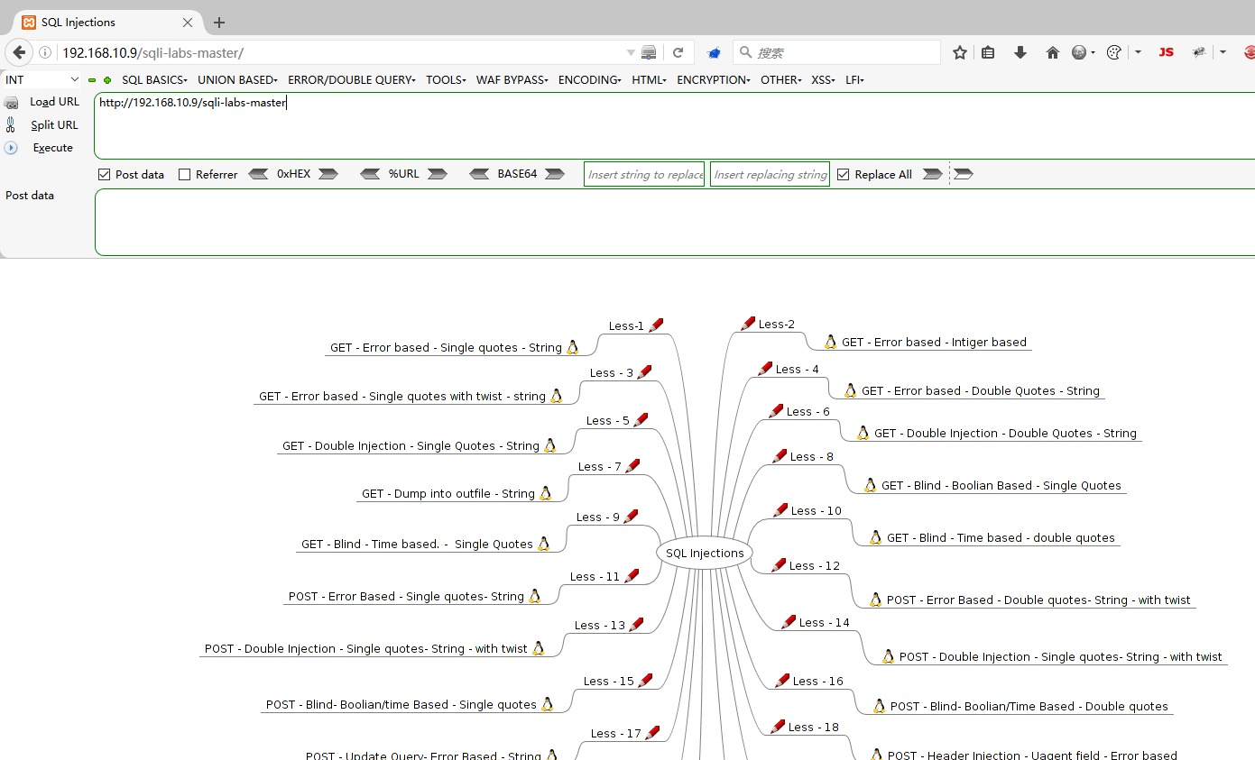
Task: Click the reload page icon
Action: pyautogui.click(x=678, y=52)
